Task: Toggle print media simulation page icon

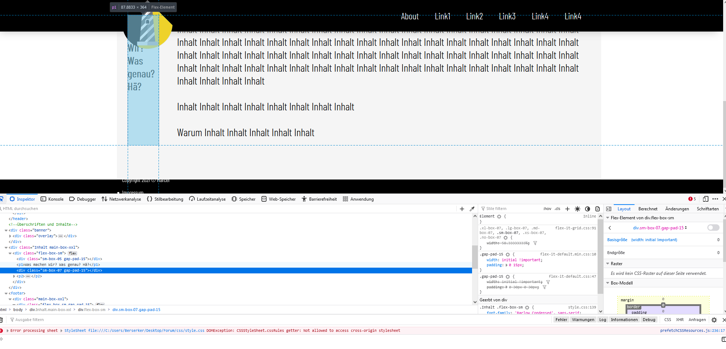Action: pyautogui.click(x=598, y=209)
